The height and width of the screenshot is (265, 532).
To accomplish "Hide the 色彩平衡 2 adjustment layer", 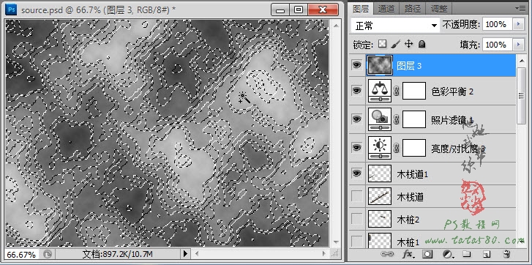I will [356, 90].
